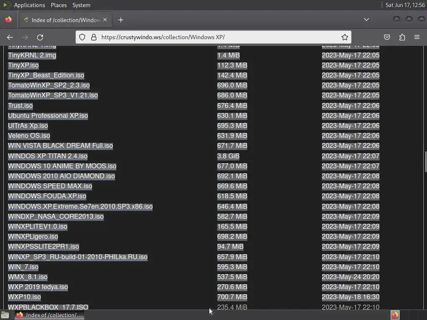
Task: Open WIN VISTA BLACK DREAM Full.iso
Action: [x=60, y=146]
